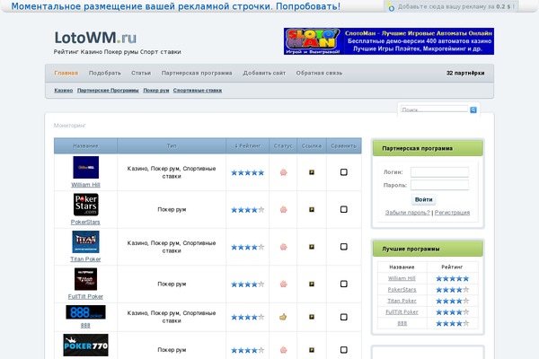Open link icon for PokerStars
Viewport: 539px width, 359px height.
(x=312, y=209)
